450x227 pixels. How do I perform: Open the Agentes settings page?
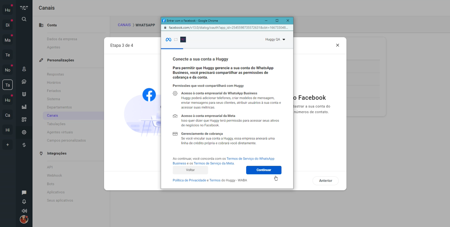53,47
